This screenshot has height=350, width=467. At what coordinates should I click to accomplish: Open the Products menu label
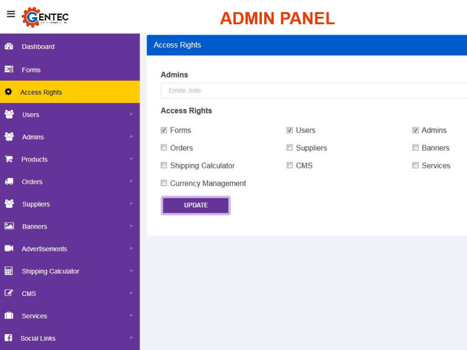tap(35, 160)
